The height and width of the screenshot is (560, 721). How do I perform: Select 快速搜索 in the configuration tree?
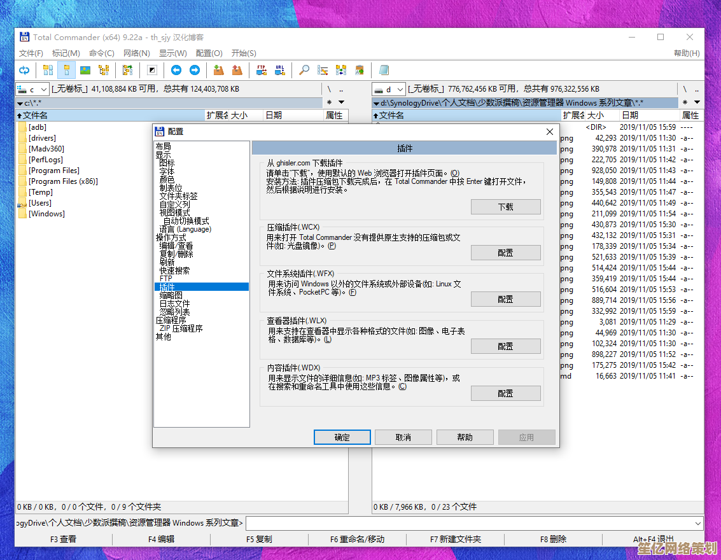pos(174,270)
